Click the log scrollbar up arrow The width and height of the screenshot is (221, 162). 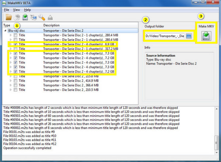[217, 109]
